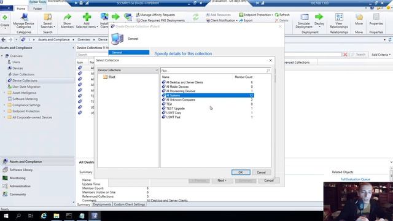Open the Assets and Compliance workspace
The image size is (393, 221).
(x=37, y=161)
